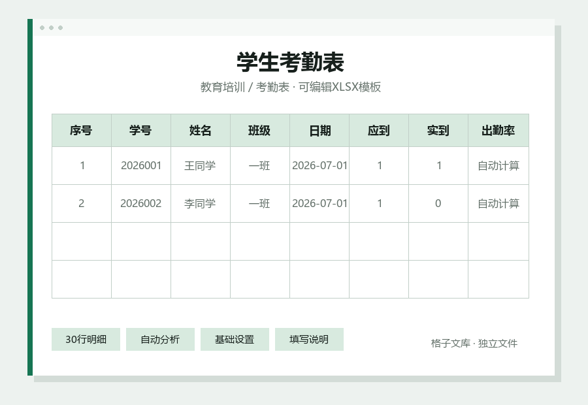Click 自动计算 cell in 王同学 row

point(498,166)
